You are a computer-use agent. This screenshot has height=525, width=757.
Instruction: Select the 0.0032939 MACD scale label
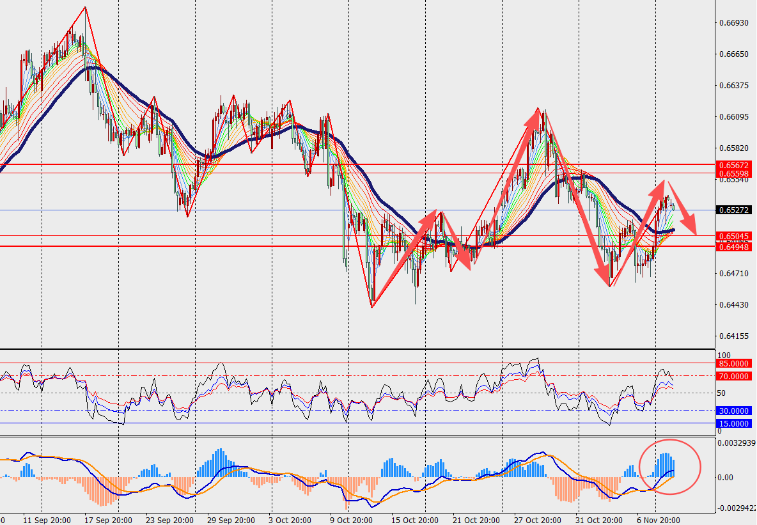pyautogui.click(x=736, y=443)
